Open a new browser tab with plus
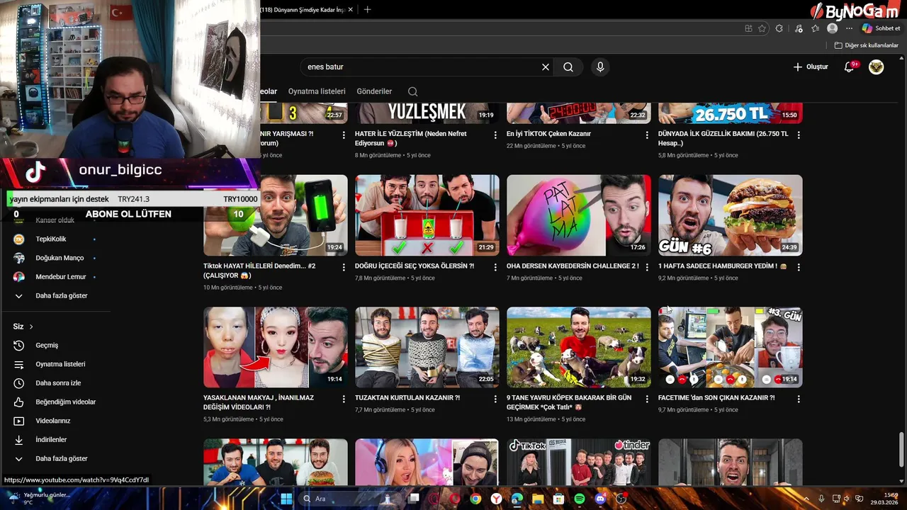 (x=367, y=10)
